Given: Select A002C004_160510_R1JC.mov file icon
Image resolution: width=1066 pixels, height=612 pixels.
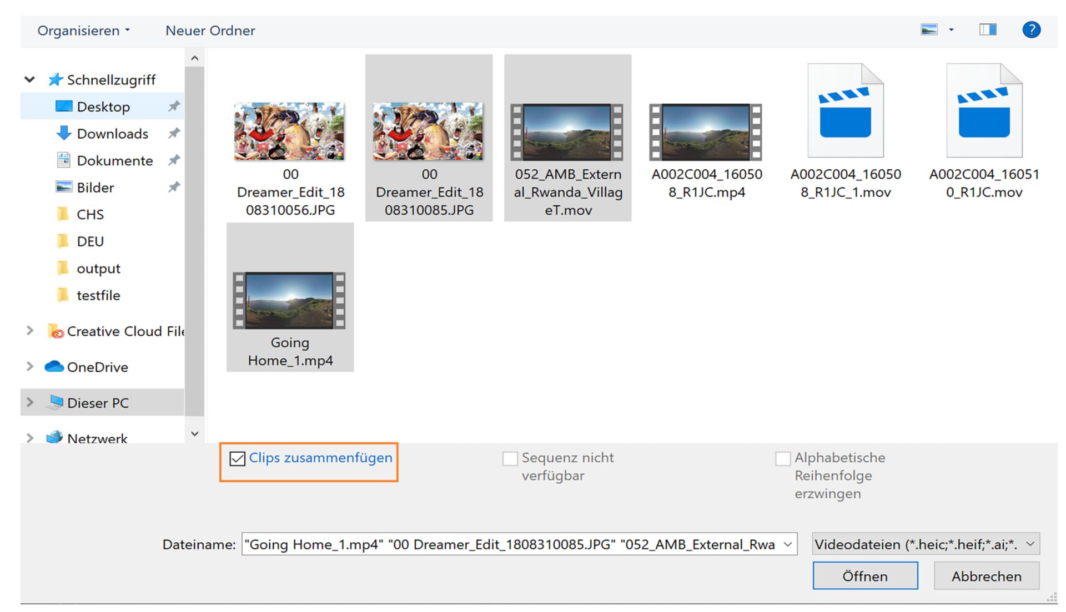Looking at the screenshot, I should (984, 111).
